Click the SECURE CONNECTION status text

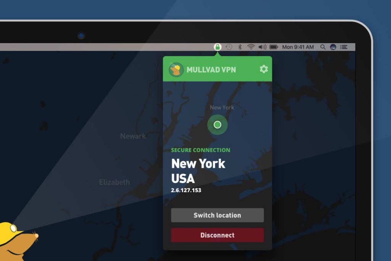click(200, 150)
